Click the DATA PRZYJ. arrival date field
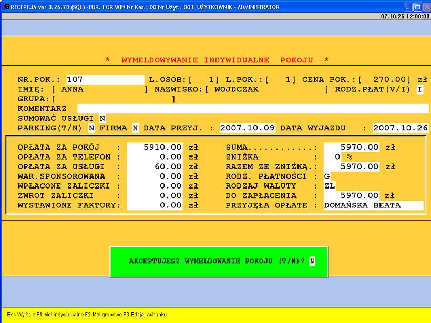This screenshot has height=323, width=431. point(248,128)
